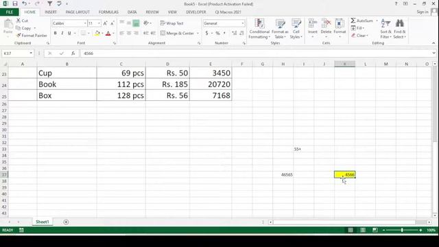Click the increase indent icon
439x247 pixels.
click(x=153, y=33)
